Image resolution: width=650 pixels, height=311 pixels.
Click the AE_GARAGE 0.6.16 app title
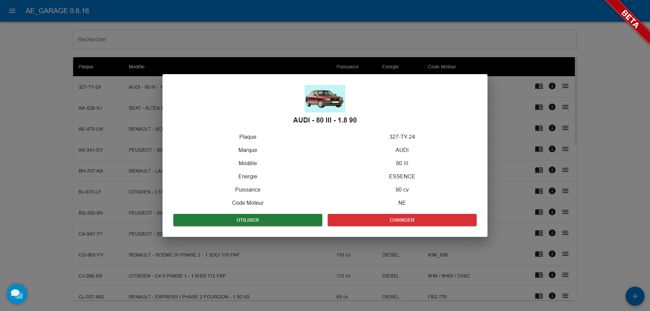tap(57, 11)
